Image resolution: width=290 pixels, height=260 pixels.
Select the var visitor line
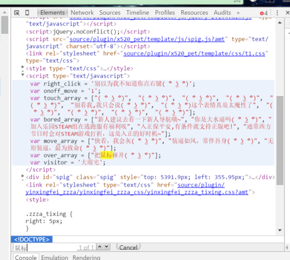(68, 162)
